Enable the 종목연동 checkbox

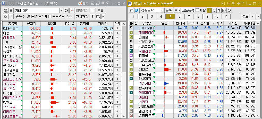pos(50,16)
